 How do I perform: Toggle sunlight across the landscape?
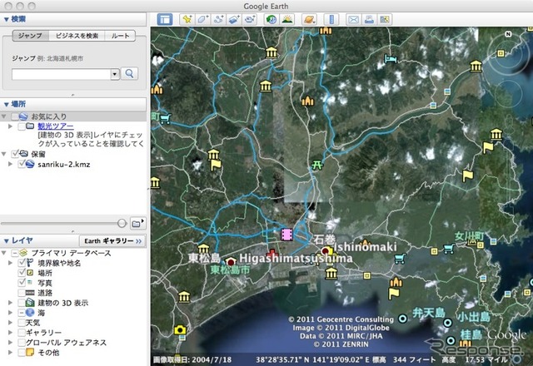[286, 19]
